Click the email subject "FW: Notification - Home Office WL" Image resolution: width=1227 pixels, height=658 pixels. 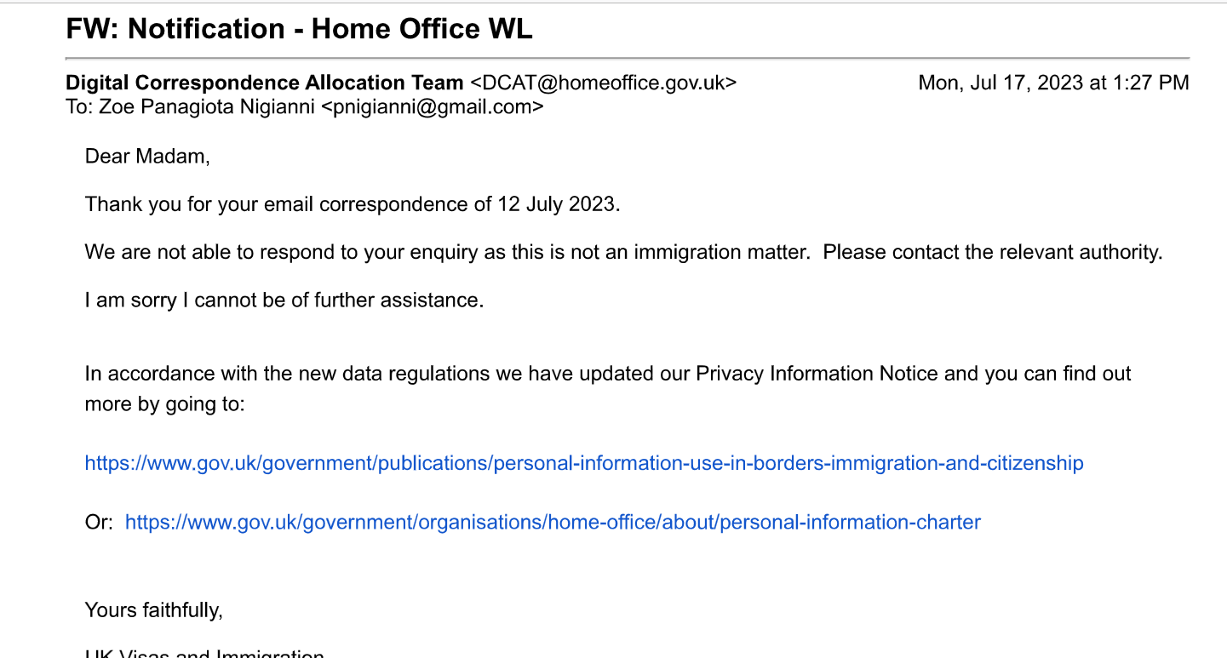coord(299,29)
